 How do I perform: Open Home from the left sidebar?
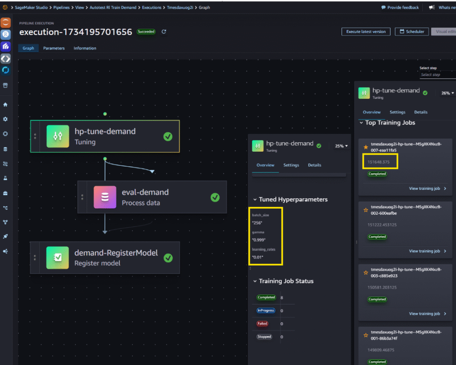(5, 105)
